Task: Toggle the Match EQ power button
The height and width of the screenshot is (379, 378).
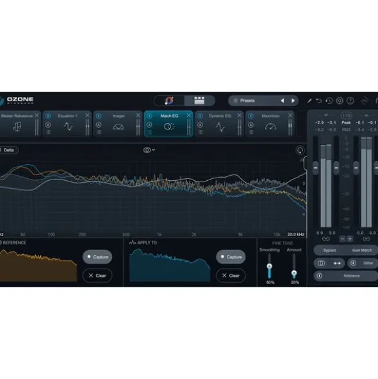Action: coord(149,116)
